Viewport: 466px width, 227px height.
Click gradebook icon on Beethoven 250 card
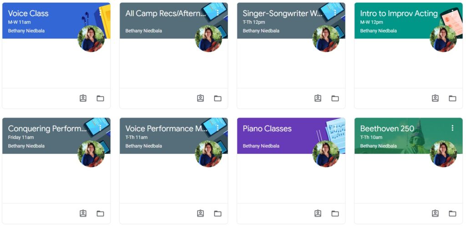pyautogui.click(x=435, y=213)
